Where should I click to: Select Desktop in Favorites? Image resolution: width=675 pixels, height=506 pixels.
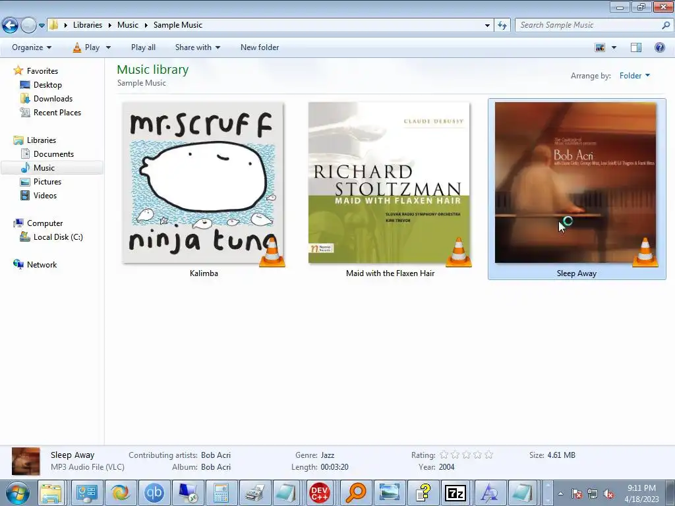tap(47, 85)
